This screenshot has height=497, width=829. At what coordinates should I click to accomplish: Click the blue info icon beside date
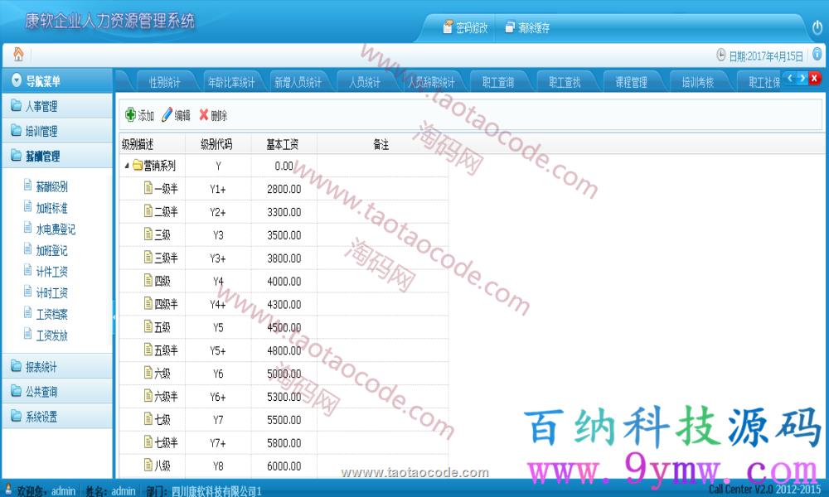(817, 55)
